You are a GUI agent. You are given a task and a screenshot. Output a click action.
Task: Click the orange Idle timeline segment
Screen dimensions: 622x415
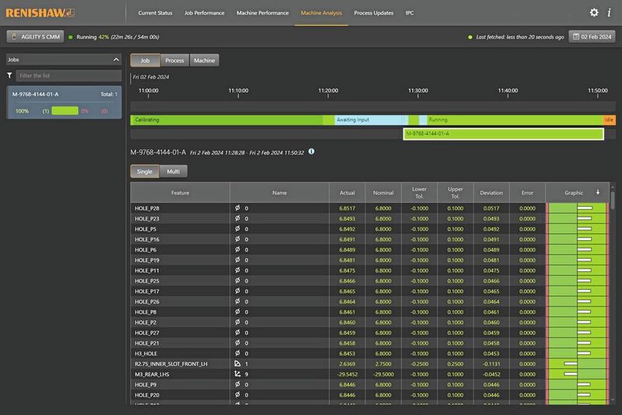(610, 120)
